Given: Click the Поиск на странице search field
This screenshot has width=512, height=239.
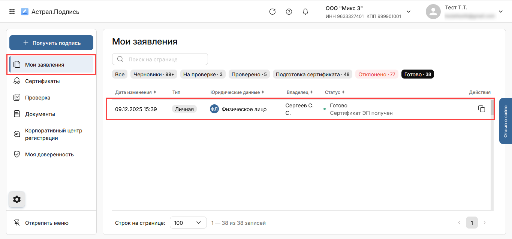Looking at the screenshot, I should (160, 59).
